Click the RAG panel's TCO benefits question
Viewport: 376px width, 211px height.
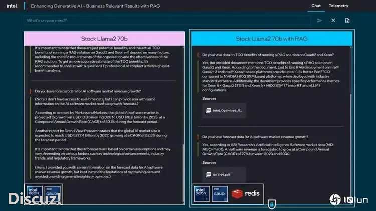pos(268,55)
